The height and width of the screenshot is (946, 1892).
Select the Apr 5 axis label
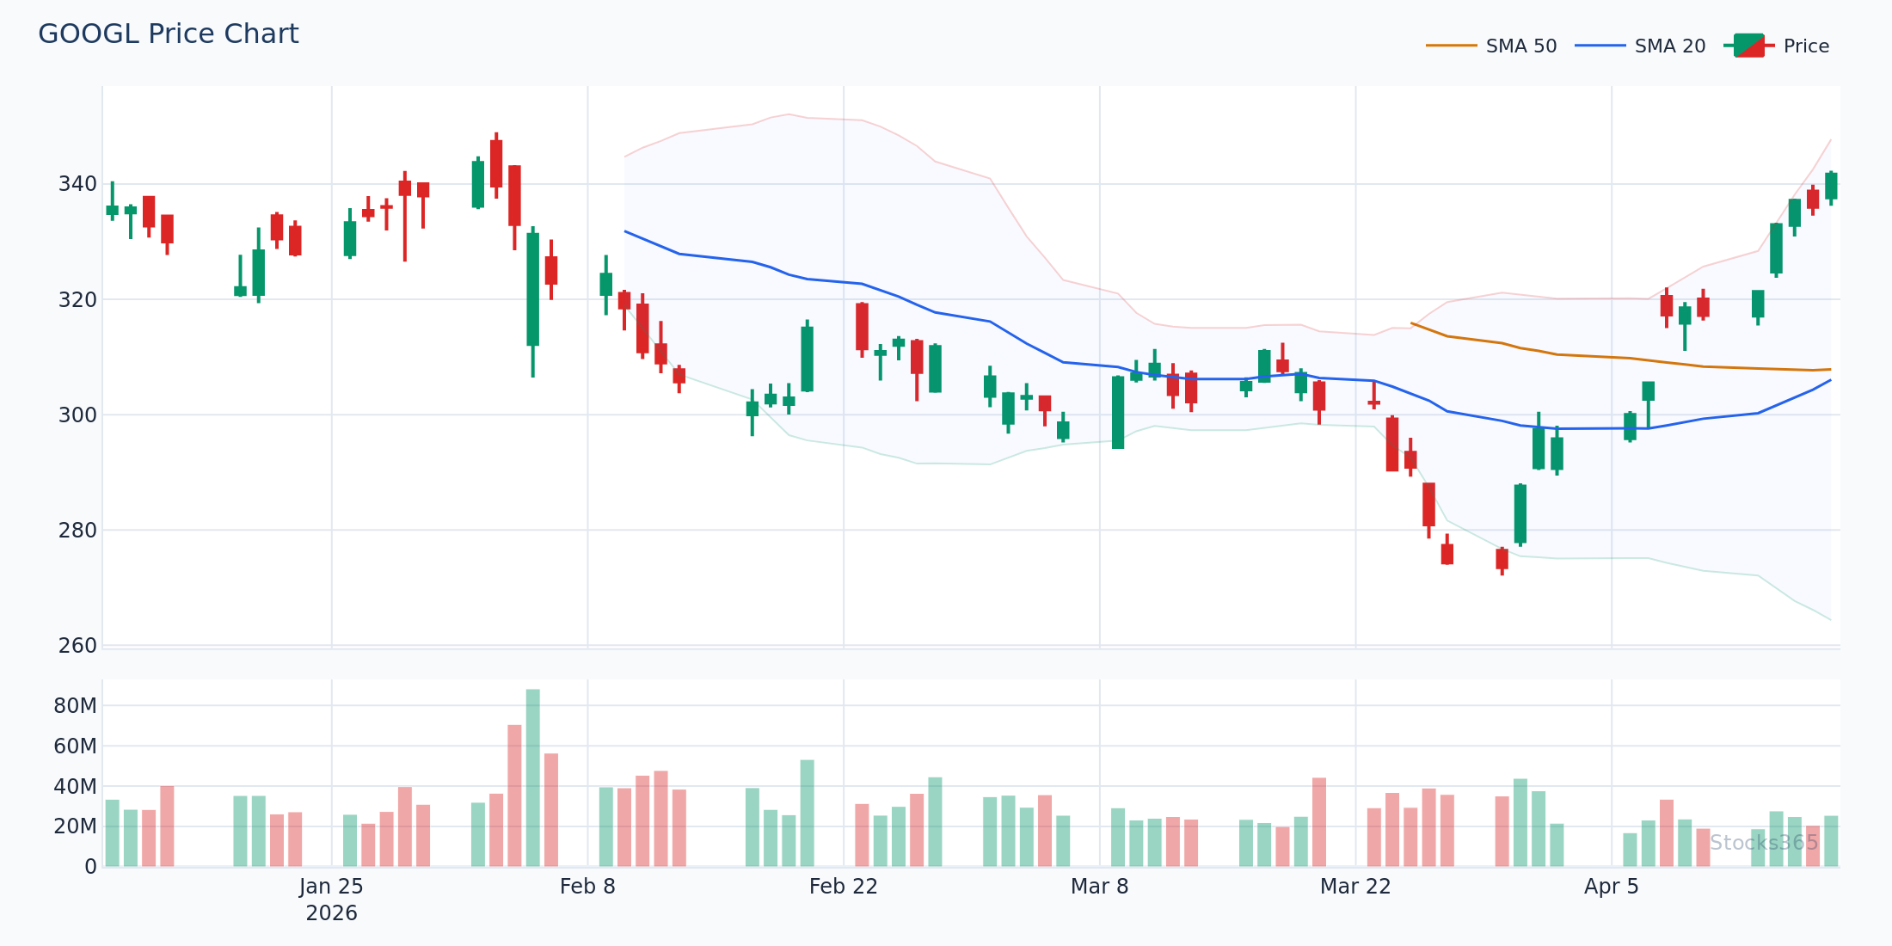coord(1612,886)
